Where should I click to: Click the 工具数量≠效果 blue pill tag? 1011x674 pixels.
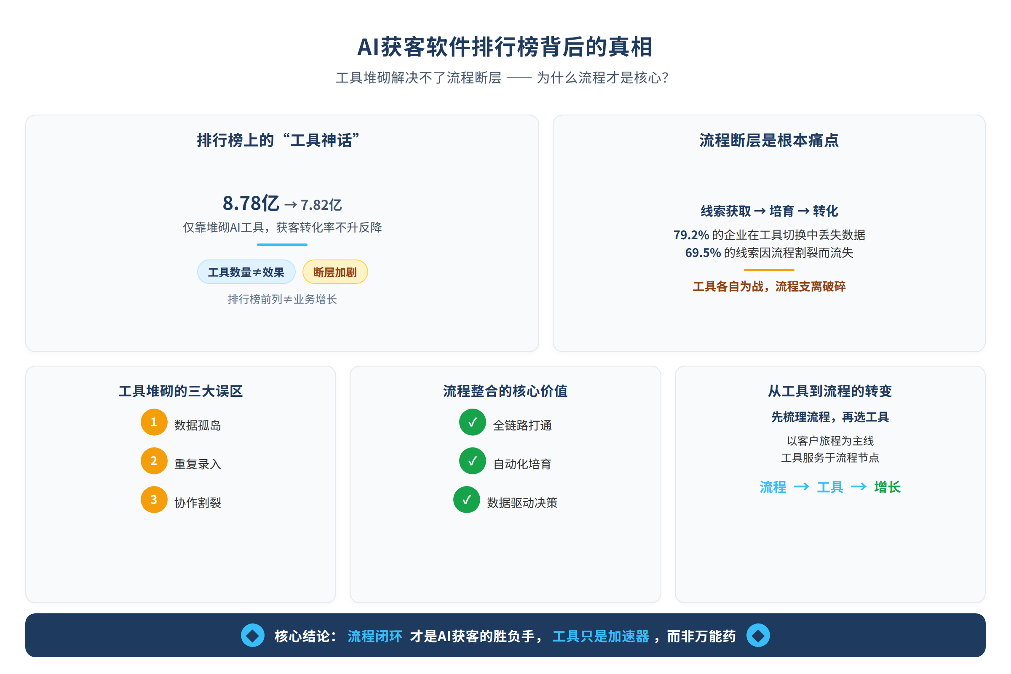point(246,272)
